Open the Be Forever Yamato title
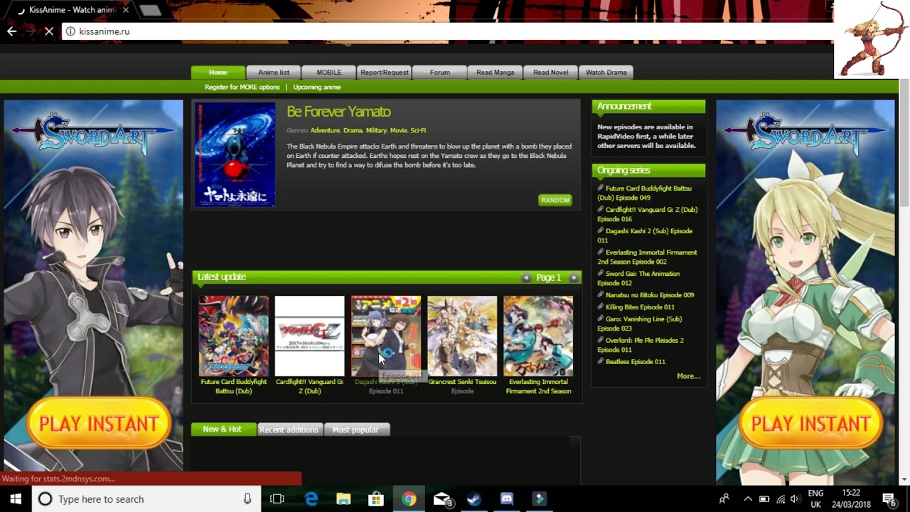The image size is (910, 512). 338,112
